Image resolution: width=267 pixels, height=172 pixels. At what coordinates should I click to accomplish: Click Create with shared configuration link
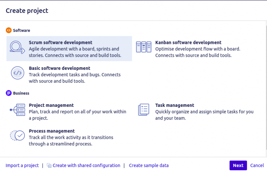(x=86, y=166)
